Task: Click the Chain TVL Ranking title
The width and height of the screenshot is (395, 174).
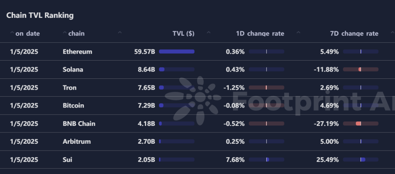Action: pyautogui.click(x=40, y=15)
